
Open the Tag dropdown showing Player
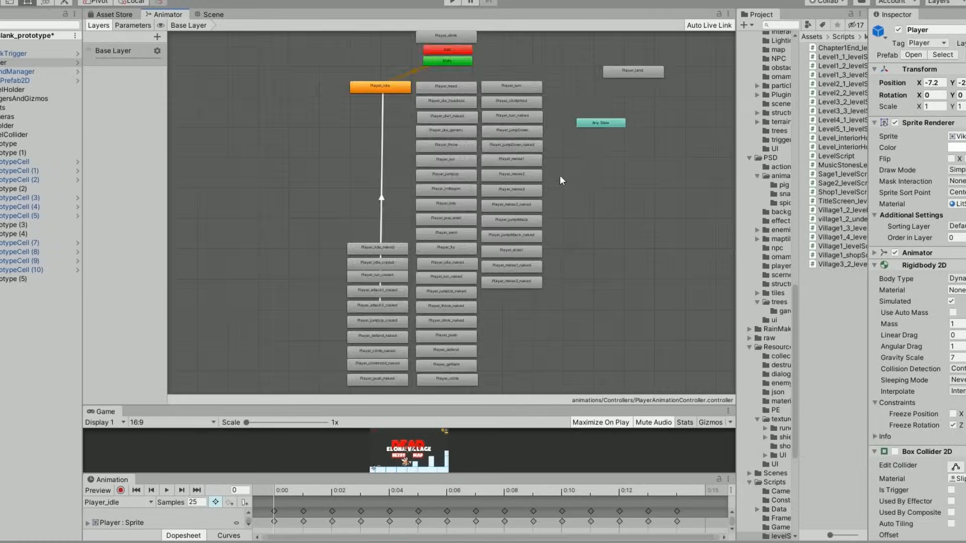(x=927, y=43)
